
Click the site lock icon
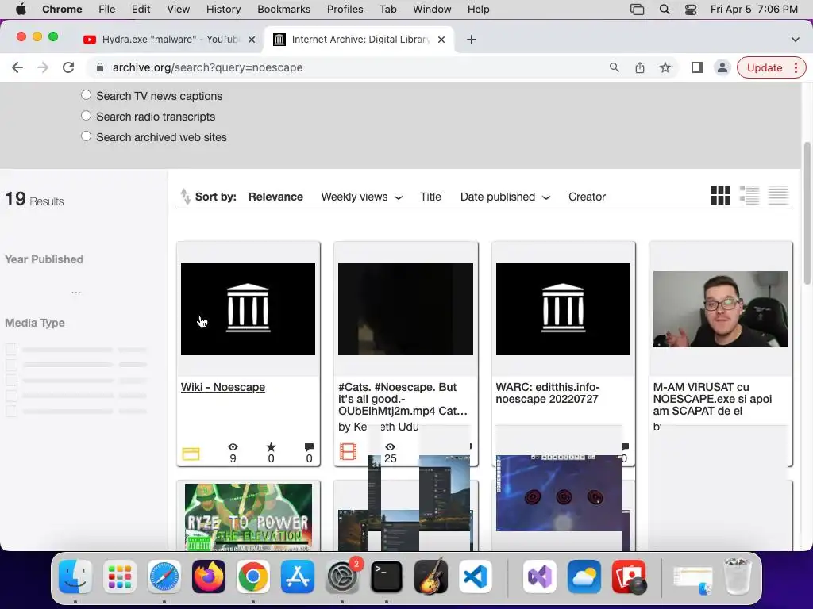coord(100,67)
